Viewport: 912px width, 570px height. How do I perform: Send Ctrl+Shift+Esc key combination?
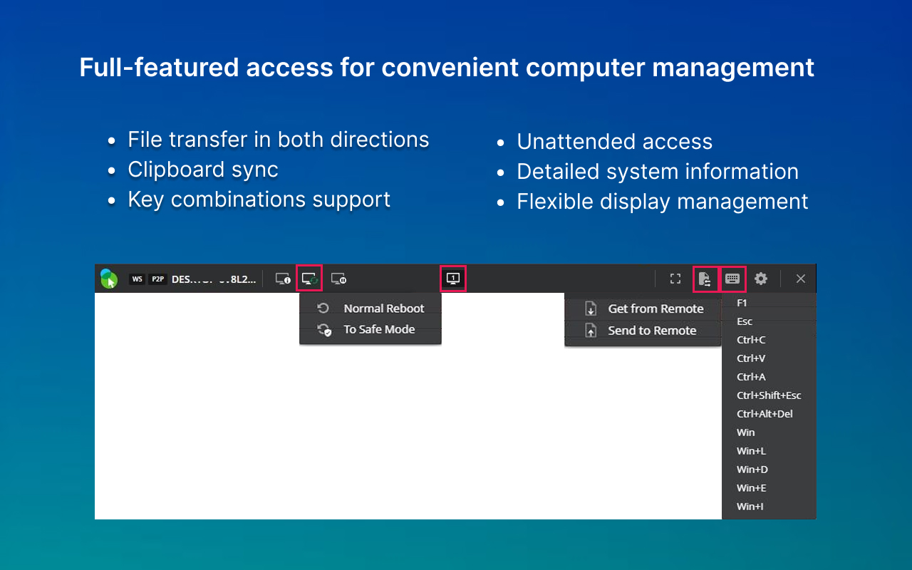click(769, 395)
